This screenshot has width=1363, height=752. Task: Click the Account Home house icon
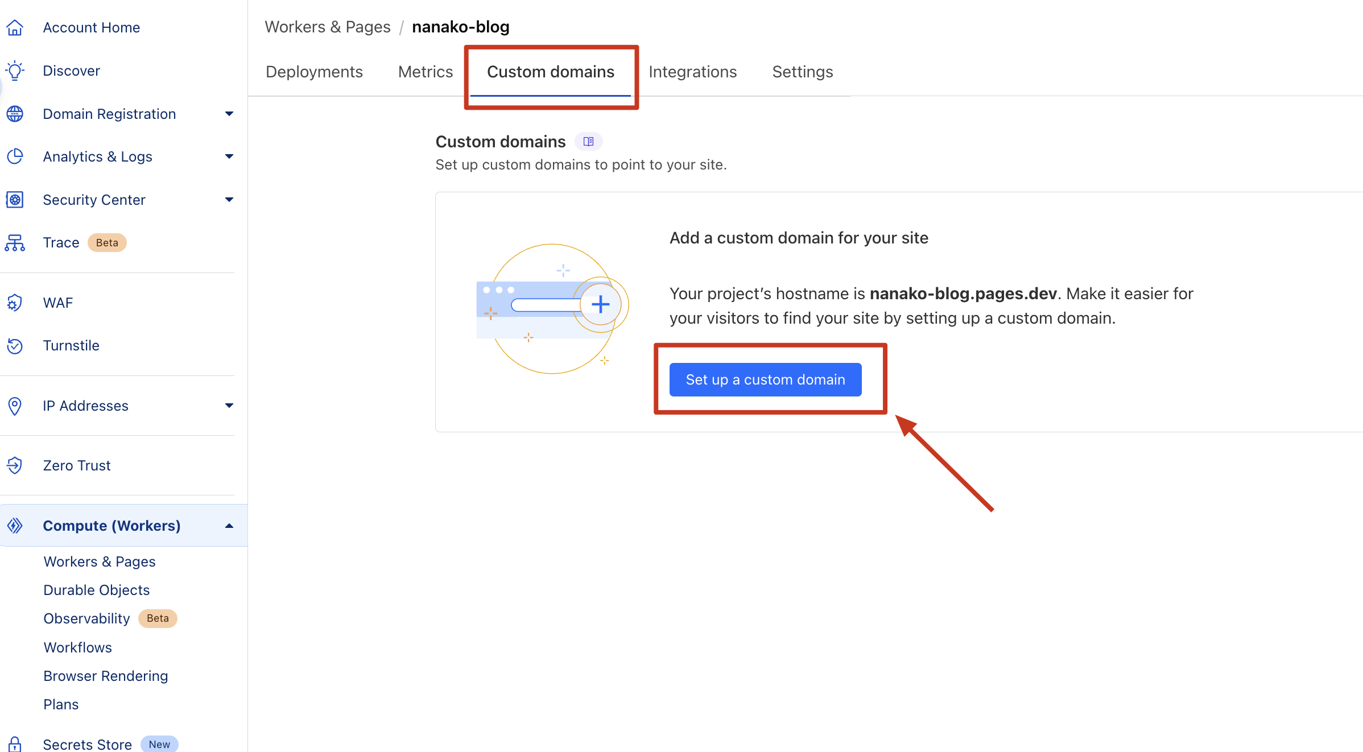(15, 27)
